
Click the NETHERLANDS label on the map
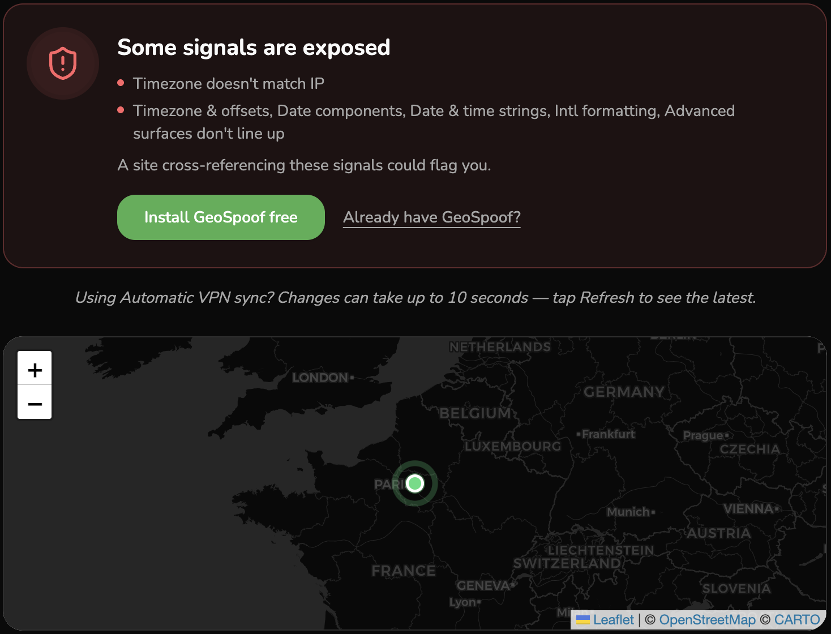click(500, 347)
